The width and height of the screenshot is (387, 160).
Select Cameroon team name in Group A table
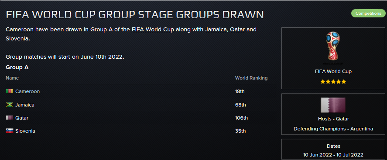[x=27, y=91]
